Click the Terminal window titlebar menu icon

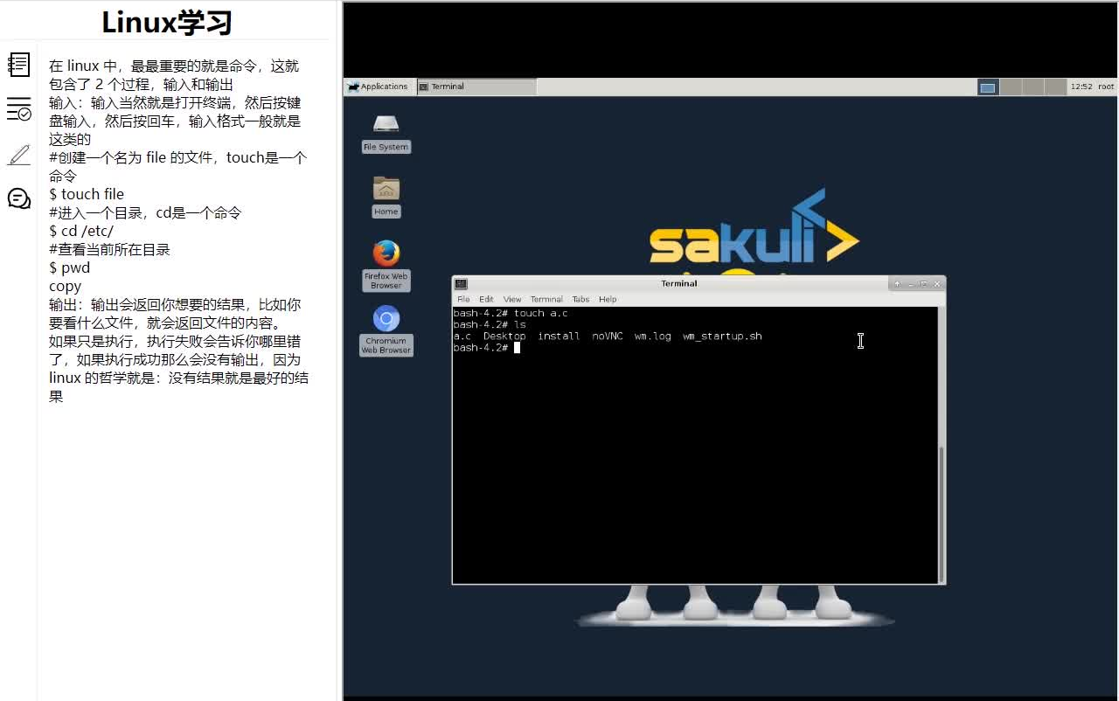[x=462, y=283]
